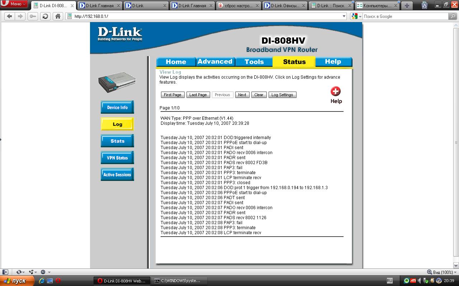Switch to the C:\WINDOWS\system taskbar window
Viewport: 459px width, 286px height.
[179, 281]
